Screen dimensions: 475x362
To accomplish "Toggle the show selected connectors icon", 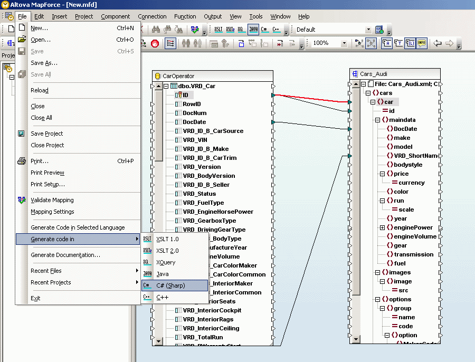I will [x=359, y=43].
